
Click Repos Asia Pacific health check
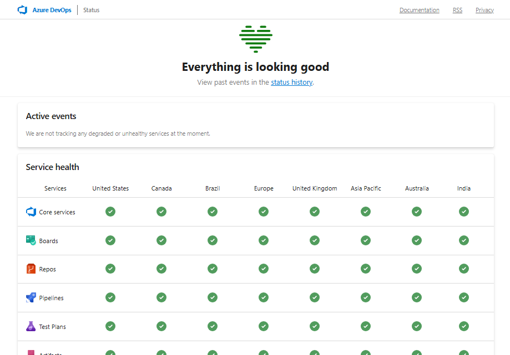tap(366, 269)
